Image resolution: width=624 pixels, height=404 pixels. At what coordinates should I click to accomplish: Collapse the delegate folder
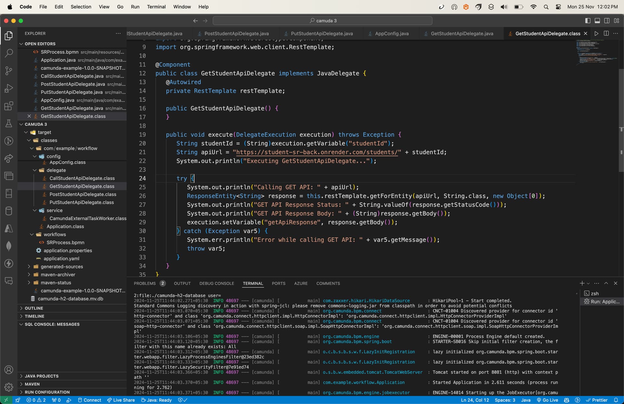coord(35,170)
